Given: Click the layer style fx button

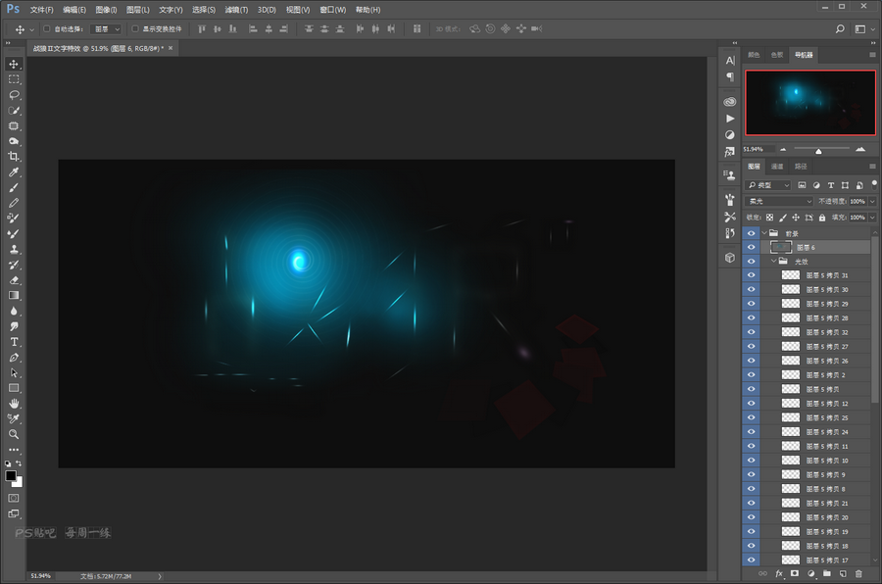Looking at the screenshot, I should coord(779,573).
